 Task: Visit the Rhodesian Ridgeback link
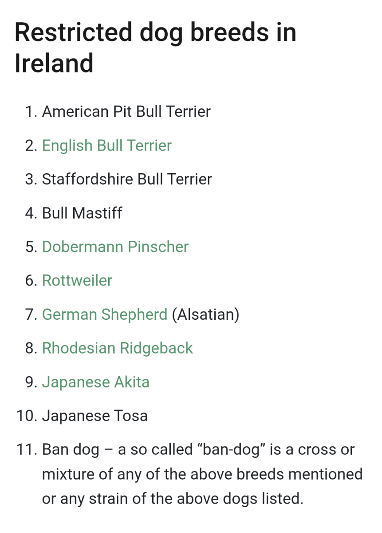click(x=118, y=348)
